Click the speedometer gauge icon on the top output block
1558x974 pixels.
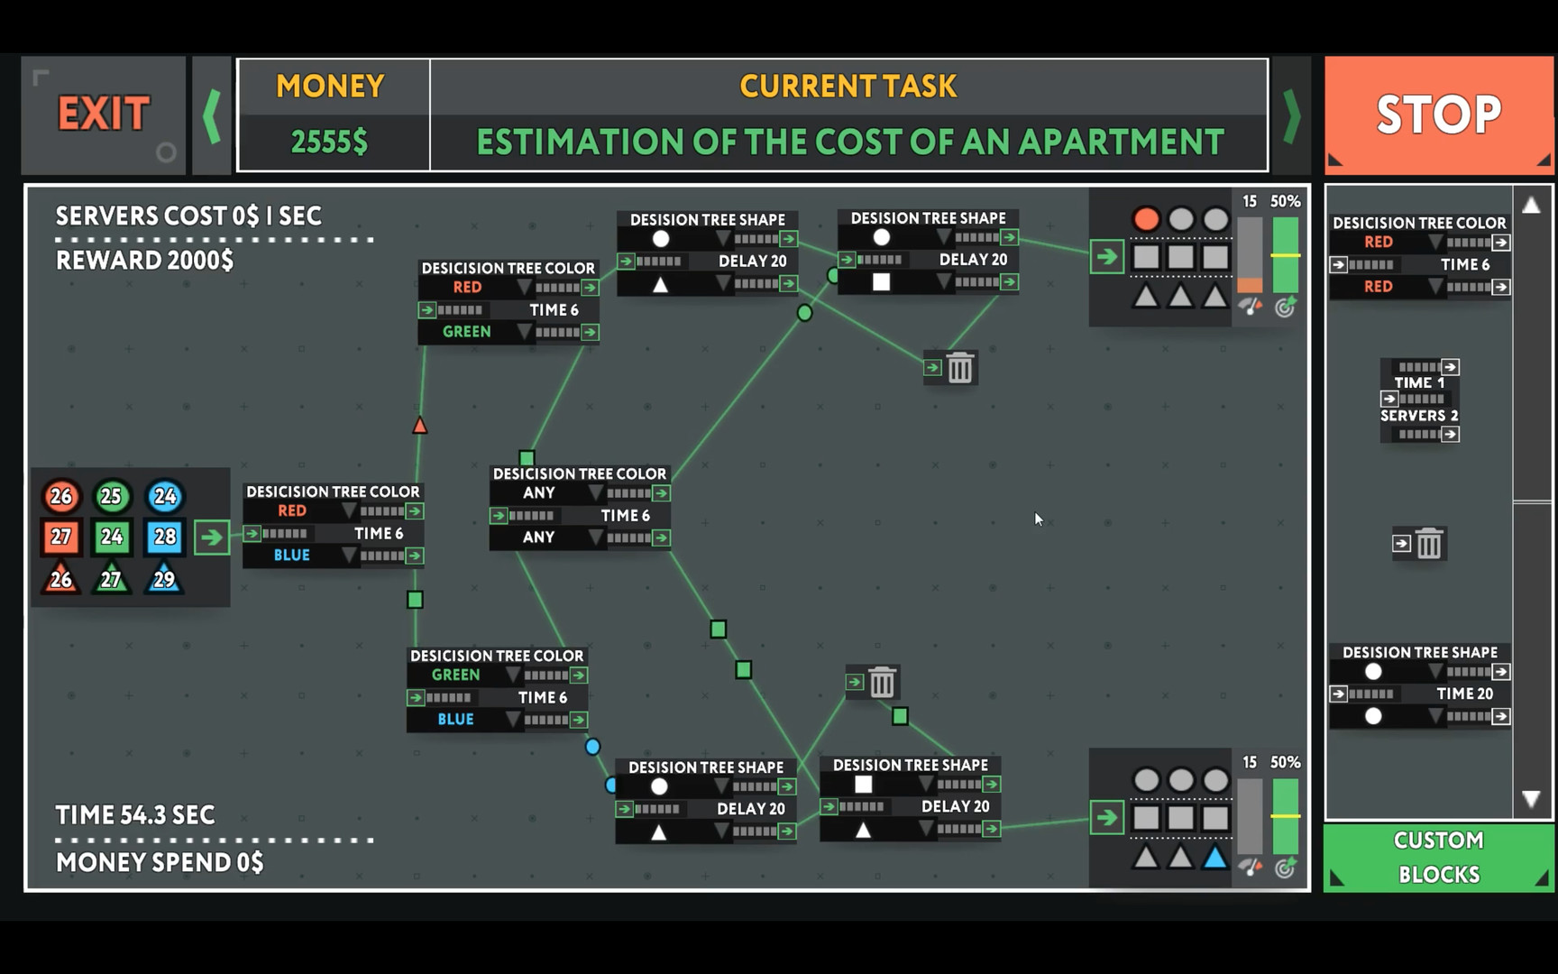1249,307
